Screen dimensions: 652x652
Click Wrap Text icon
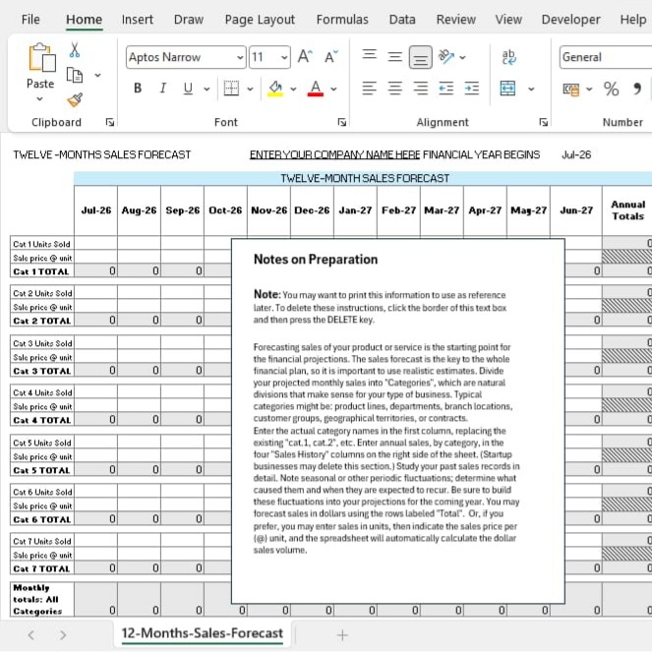[508, 57]
